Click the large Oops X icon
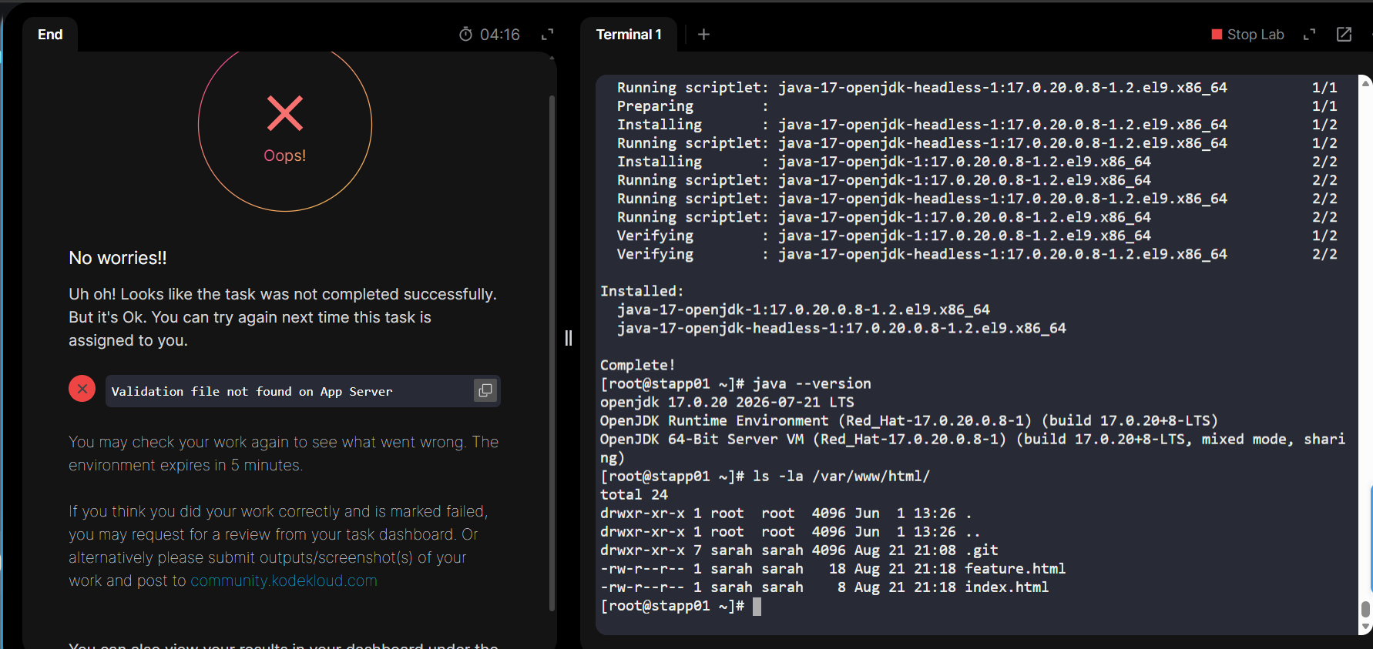 pos(285,113)
